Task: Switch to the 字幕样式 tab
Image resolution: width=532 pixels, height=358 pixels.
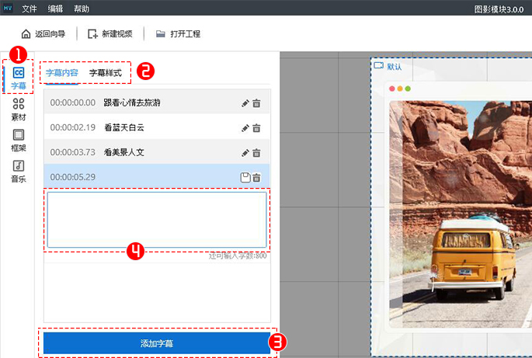Action: 105,72
